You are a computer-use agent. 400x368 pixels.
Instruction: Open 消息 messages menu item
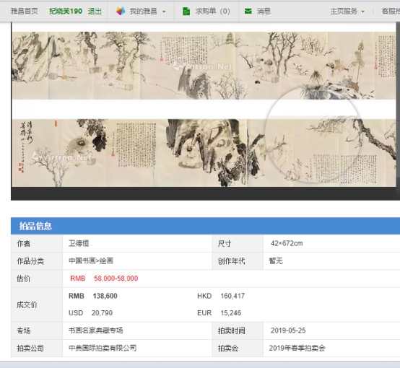click(x=264, y=12)
